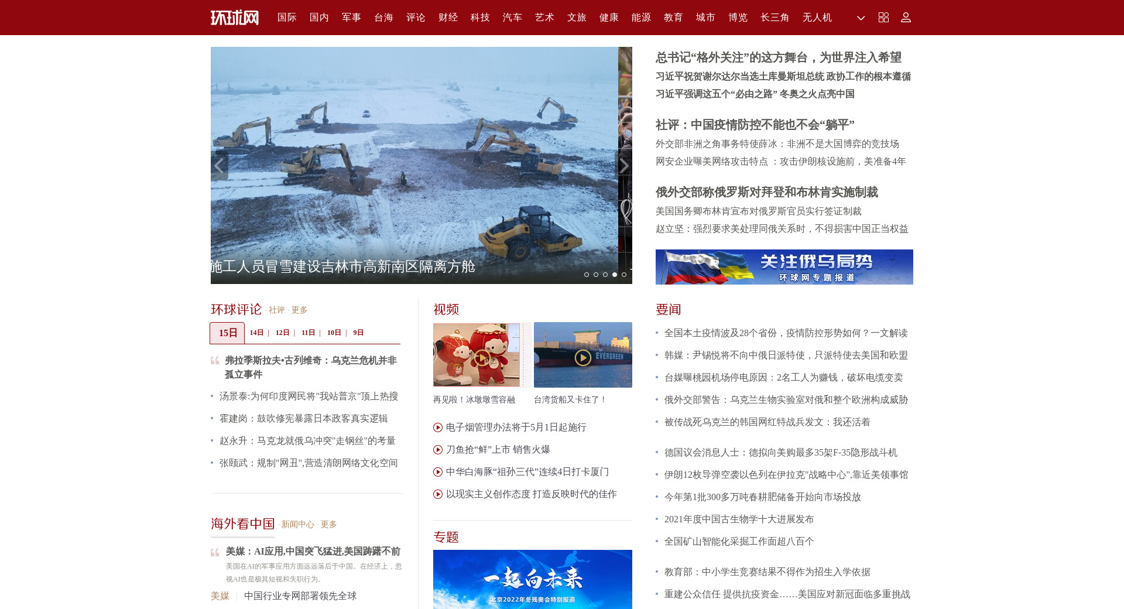Open 中国行业专网部署领先全球 article
Image resolution: width=1124 pixels, height=609 pixels.
300,596
